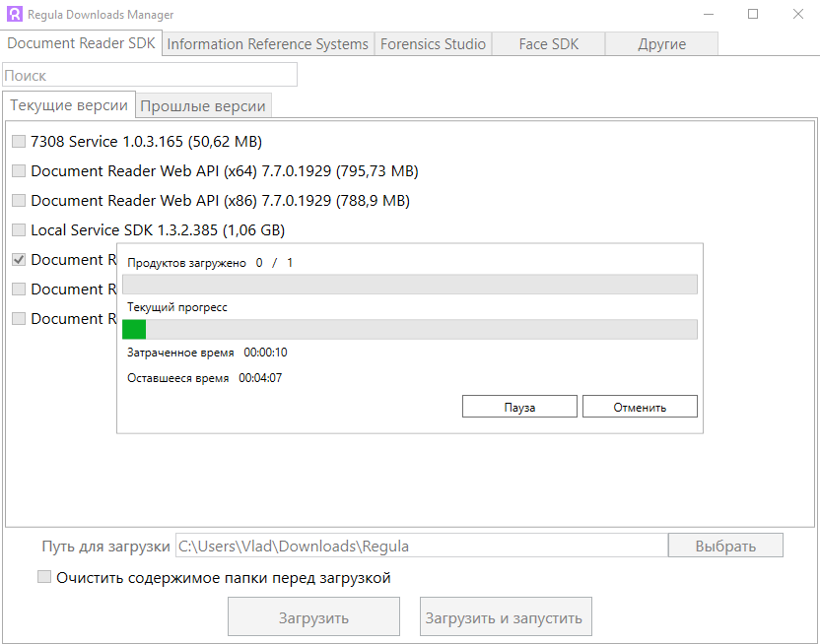Maximize the Regula Downloads Manager window
The width and height of the screenshot is (820, 644).
click(753, 14)
